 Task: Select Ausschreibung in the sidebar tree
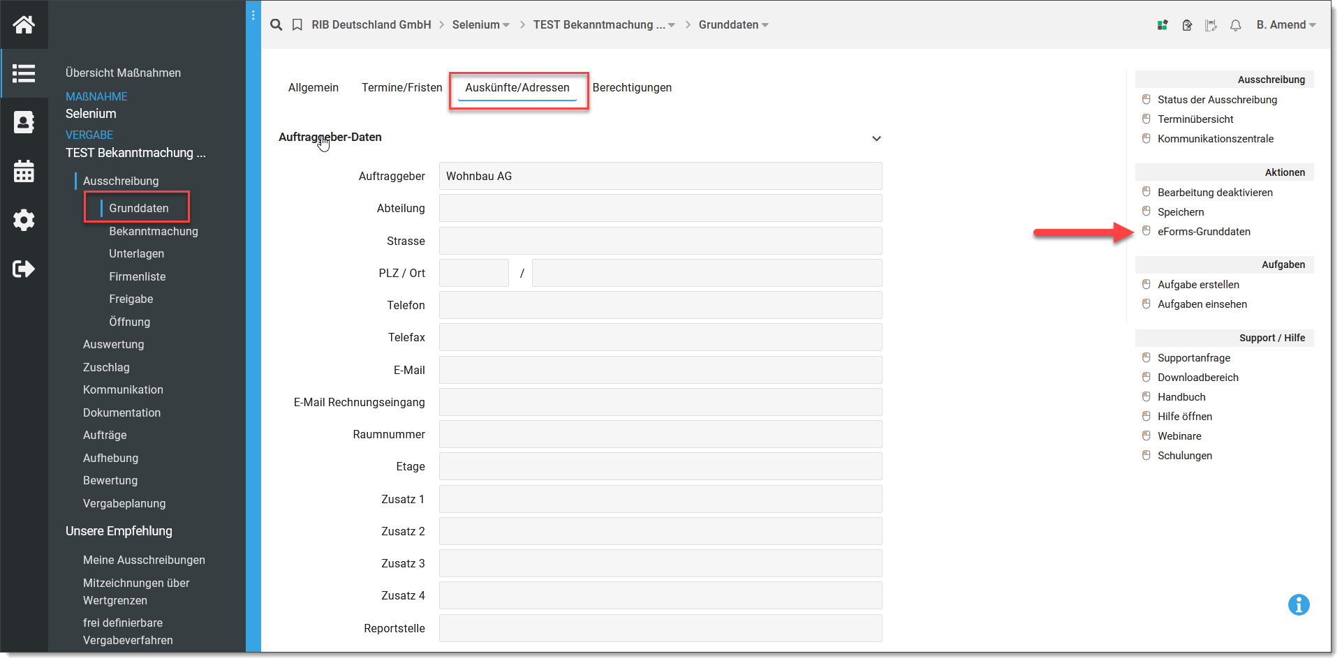[121, 181]
